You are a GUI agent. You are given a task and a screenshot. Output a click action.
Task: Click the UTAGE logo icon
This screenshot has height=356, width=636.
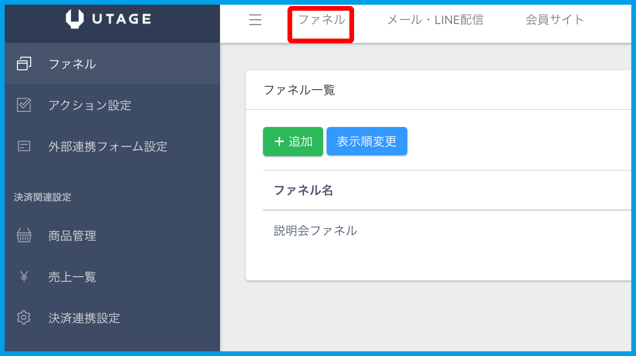(x=74, y=19)
